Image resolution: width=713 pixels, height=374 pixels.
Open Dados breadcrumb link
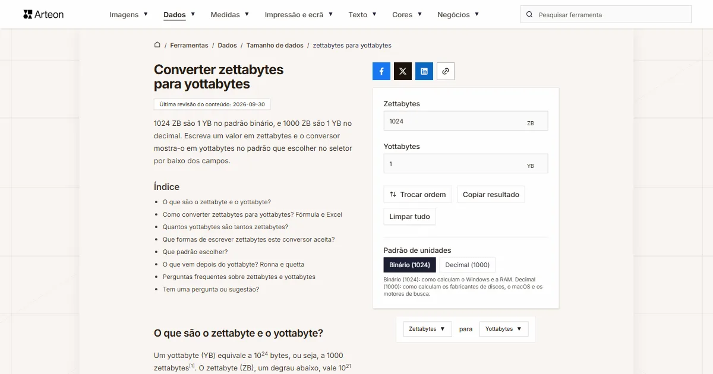(x=227, y=45)
